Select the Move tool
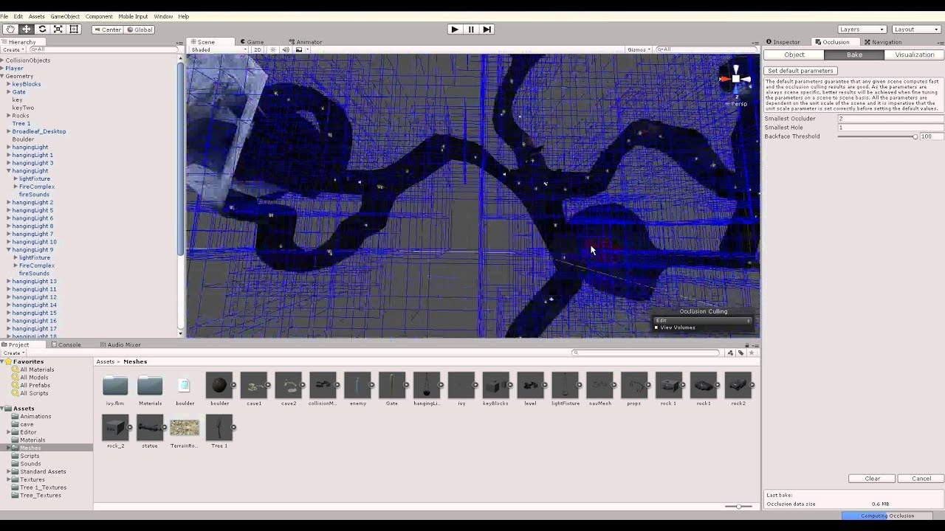 point(27,29)
